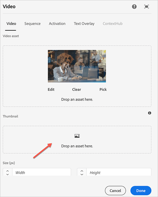Click the video asset preview thumbnail

pos(77,66)
